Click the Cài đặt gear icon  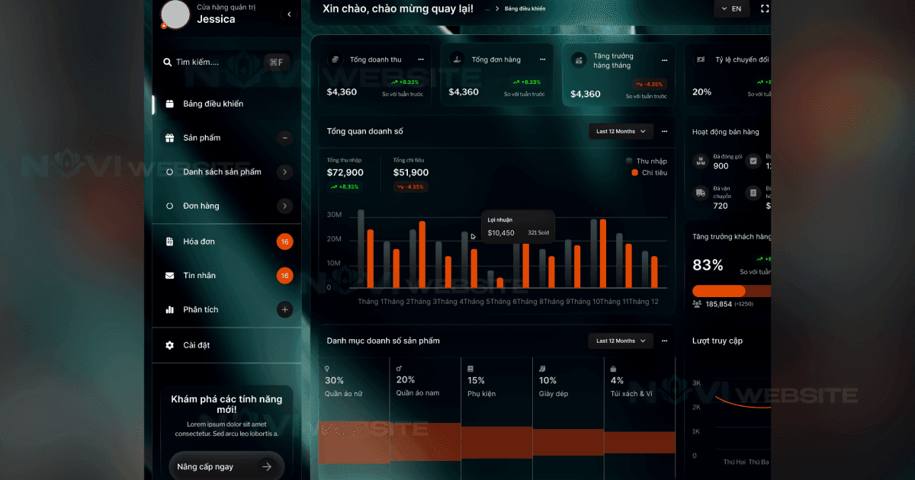[x=169, y=345]
